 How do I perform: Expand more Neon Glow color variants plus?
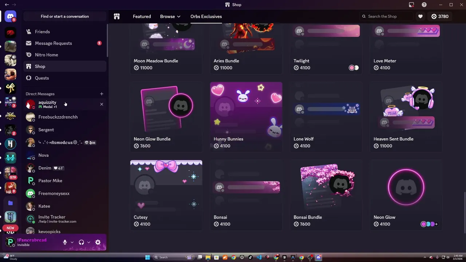(x=436, y=224)
